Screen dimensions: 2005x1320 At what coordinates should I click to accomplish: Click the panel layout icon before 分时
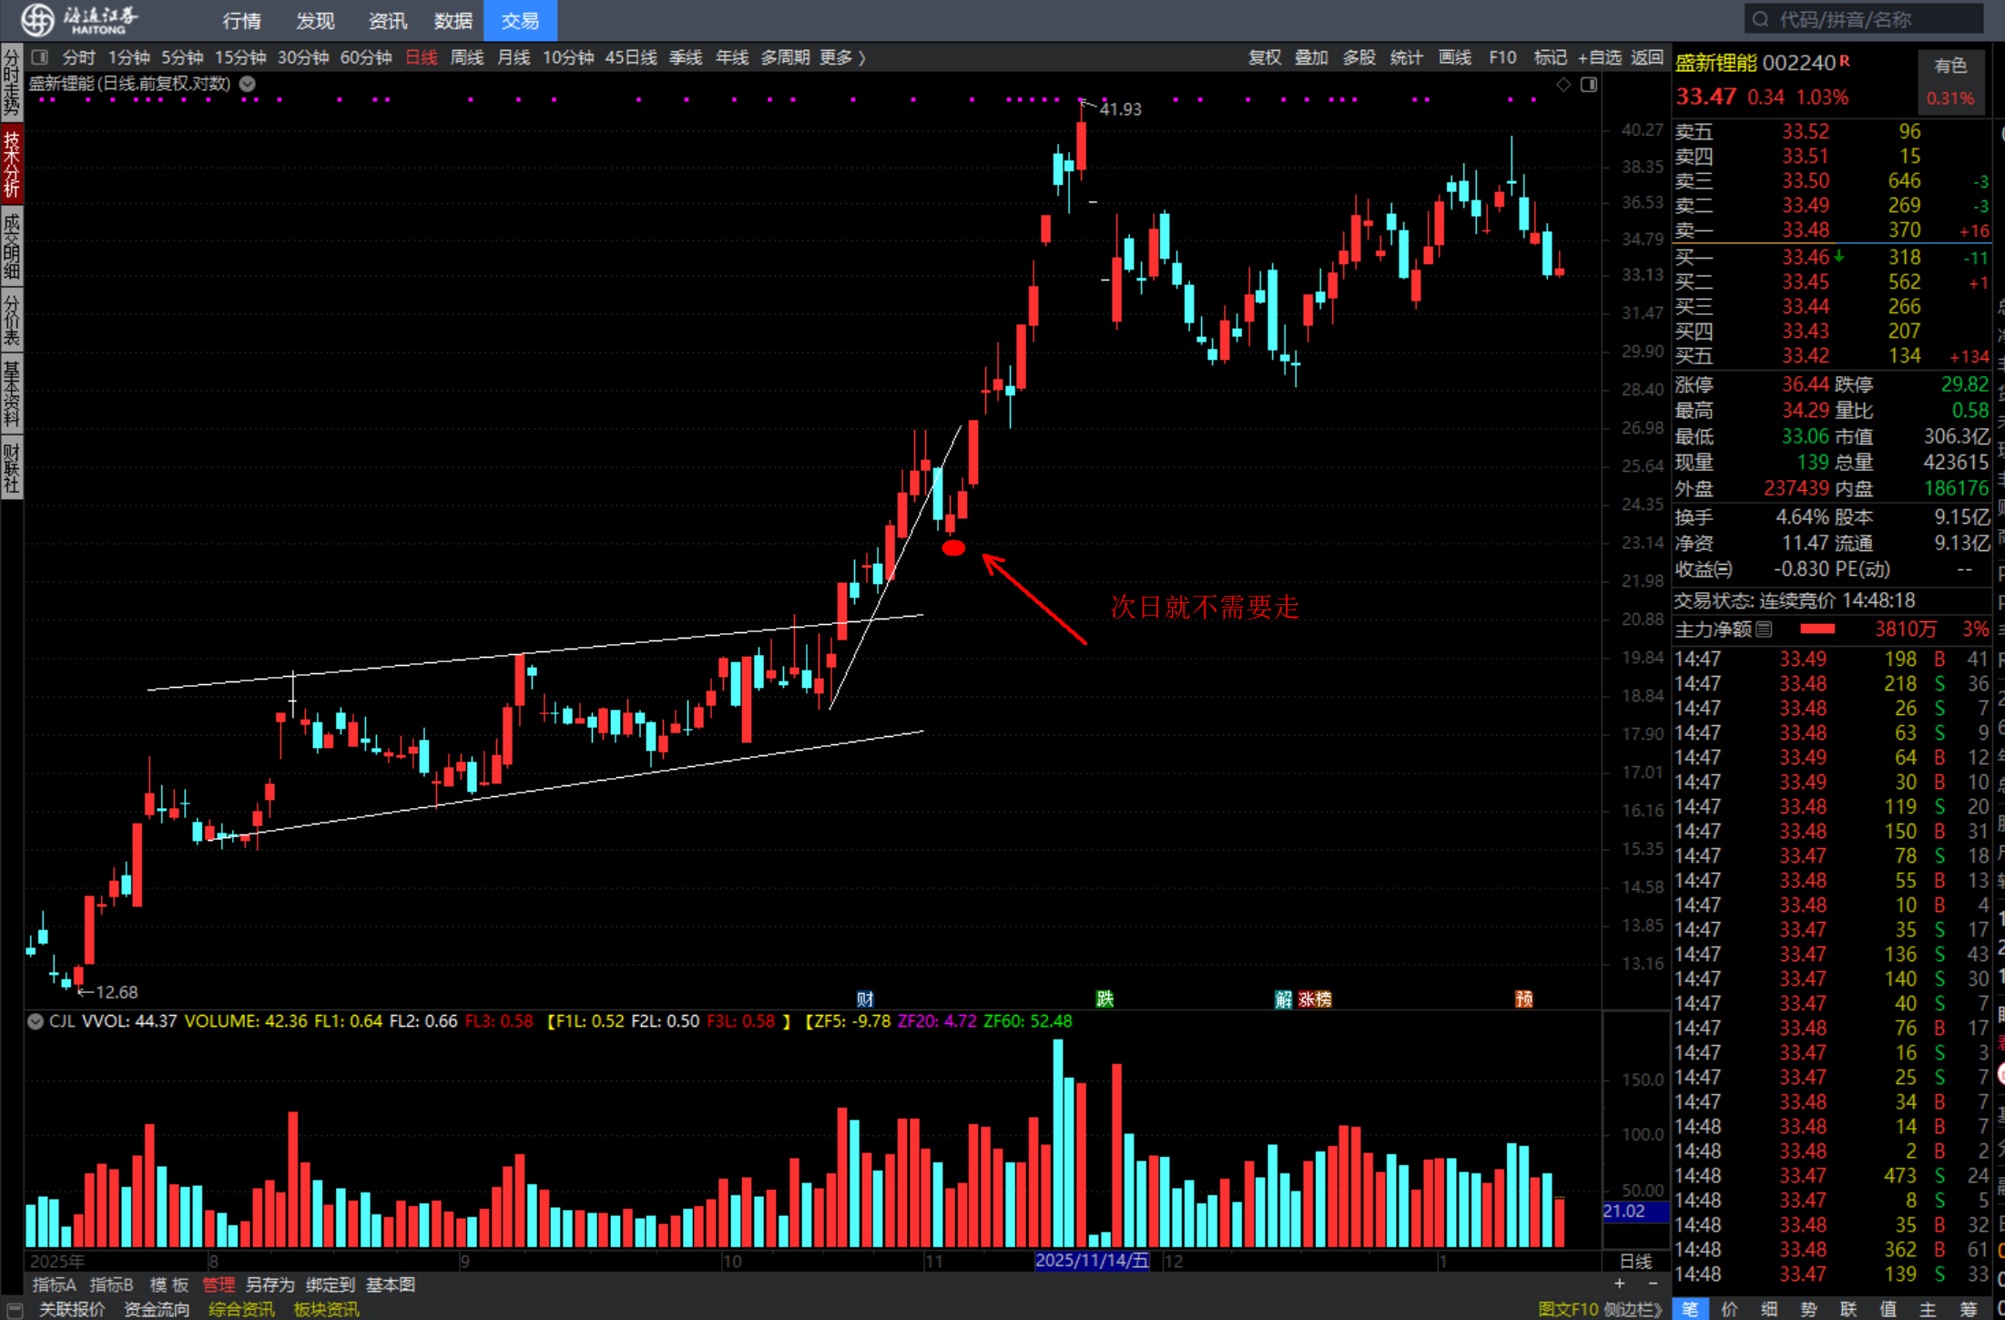(39, 57)
